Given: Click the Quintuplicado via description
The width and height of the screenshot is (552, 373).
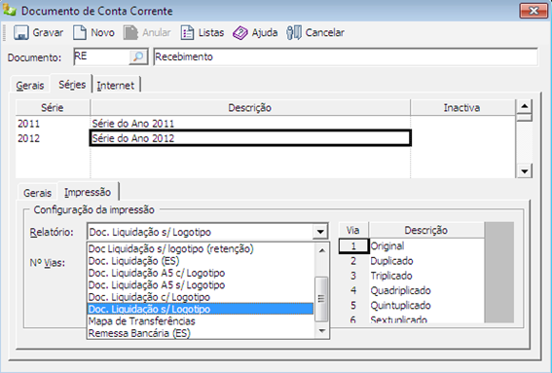Looking at the screenshot, I should pyautogui.click(x=426, y=305).
